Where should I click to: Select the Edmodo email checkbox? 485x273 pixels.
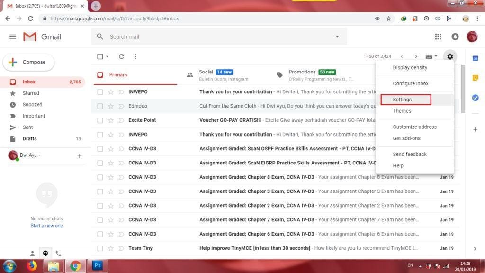100,106
